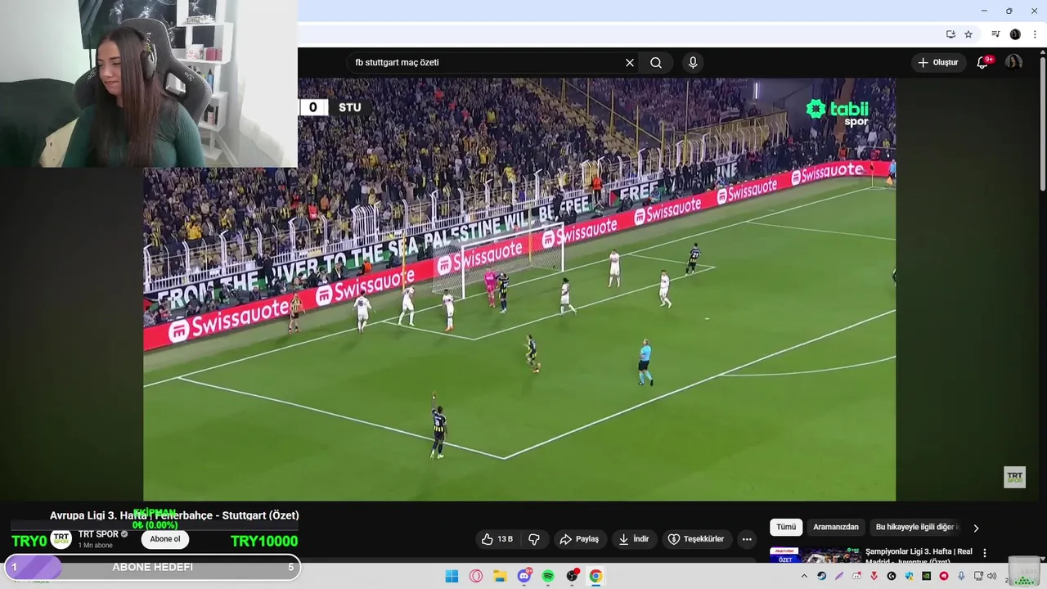Show more filter chips with right arrow
The width and height of the screenshot is (1047, 589).
tap(976, 528)
